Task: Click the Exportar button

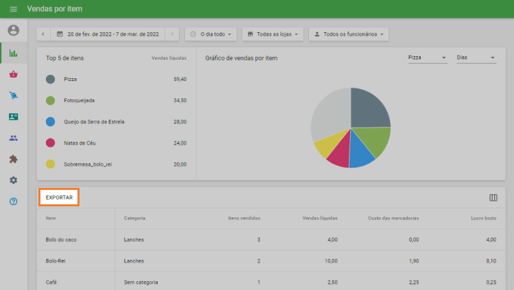Action: tap(59, 197)
